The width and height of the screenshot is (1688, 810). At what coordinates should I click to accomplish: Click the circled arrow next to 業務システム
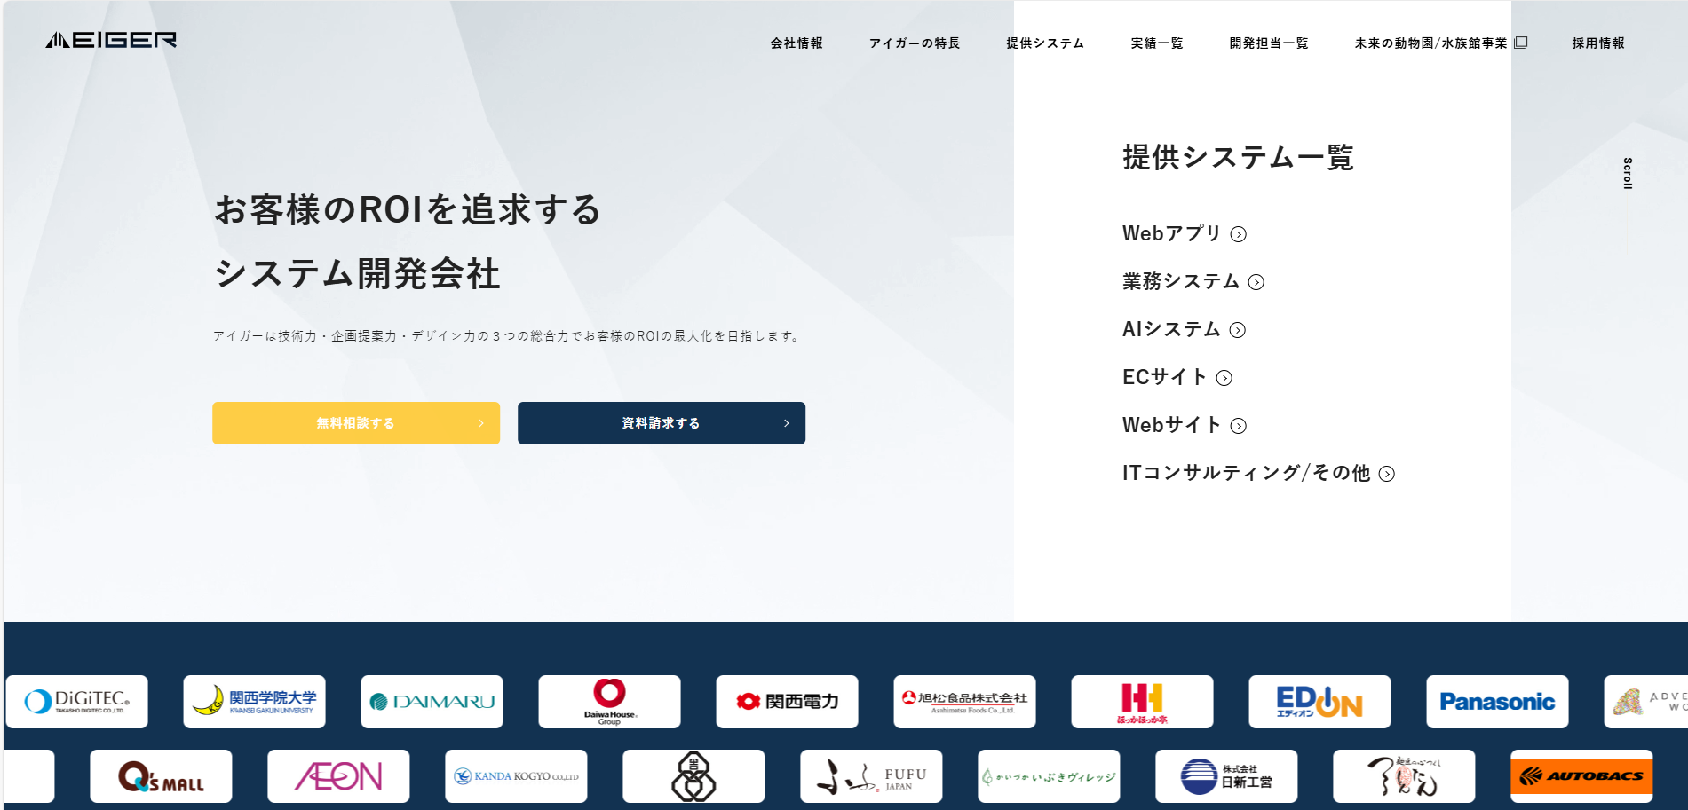[x=1256, y=282]
